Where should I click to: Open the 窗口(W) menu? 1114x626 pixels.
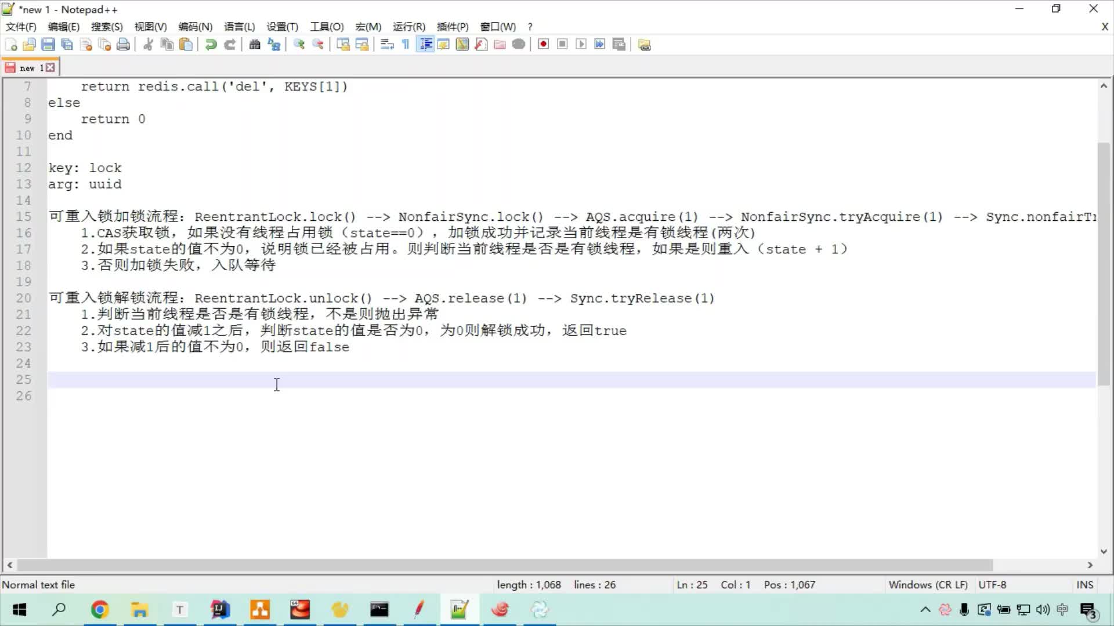pyautogui.click(x=498, y=27)
